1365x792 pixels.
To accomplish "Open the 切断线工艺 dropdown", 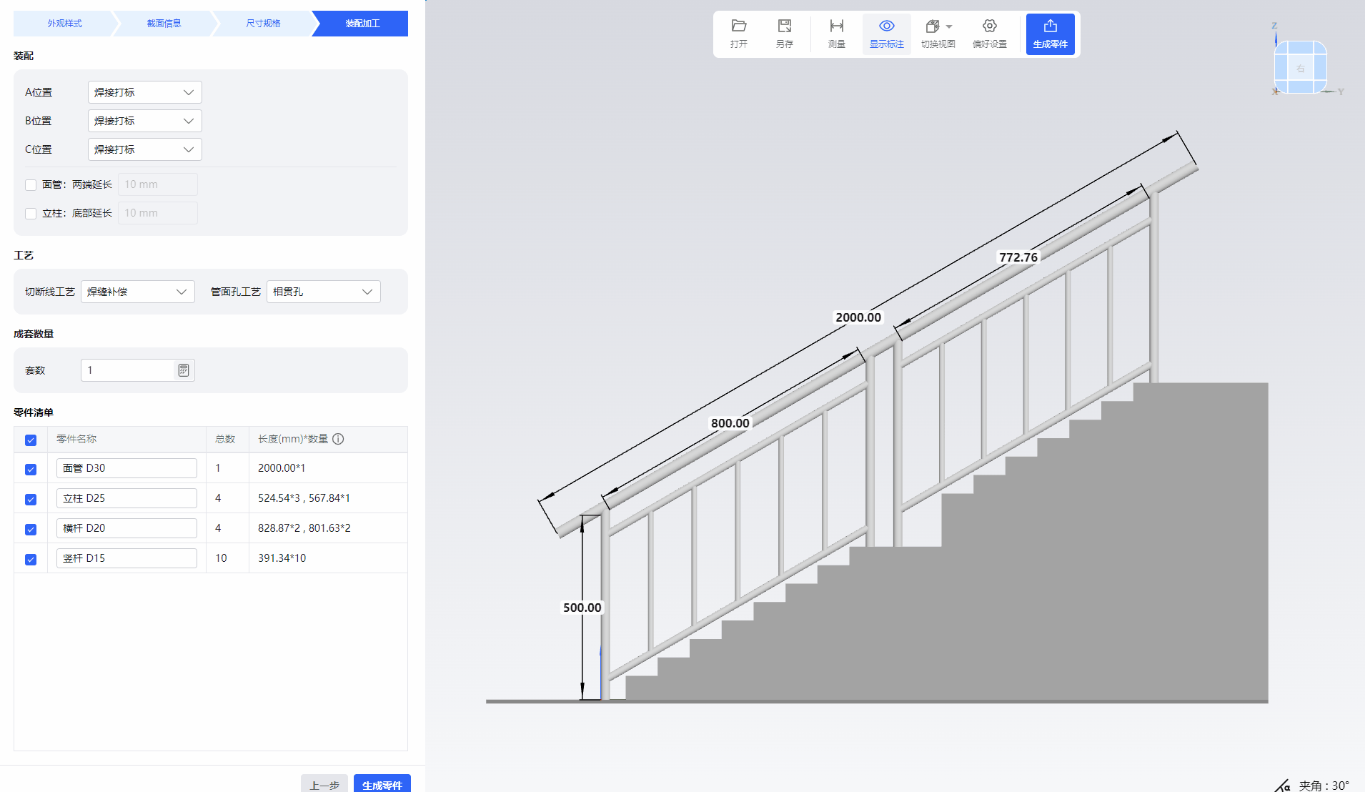I will (x=138, y=292).
